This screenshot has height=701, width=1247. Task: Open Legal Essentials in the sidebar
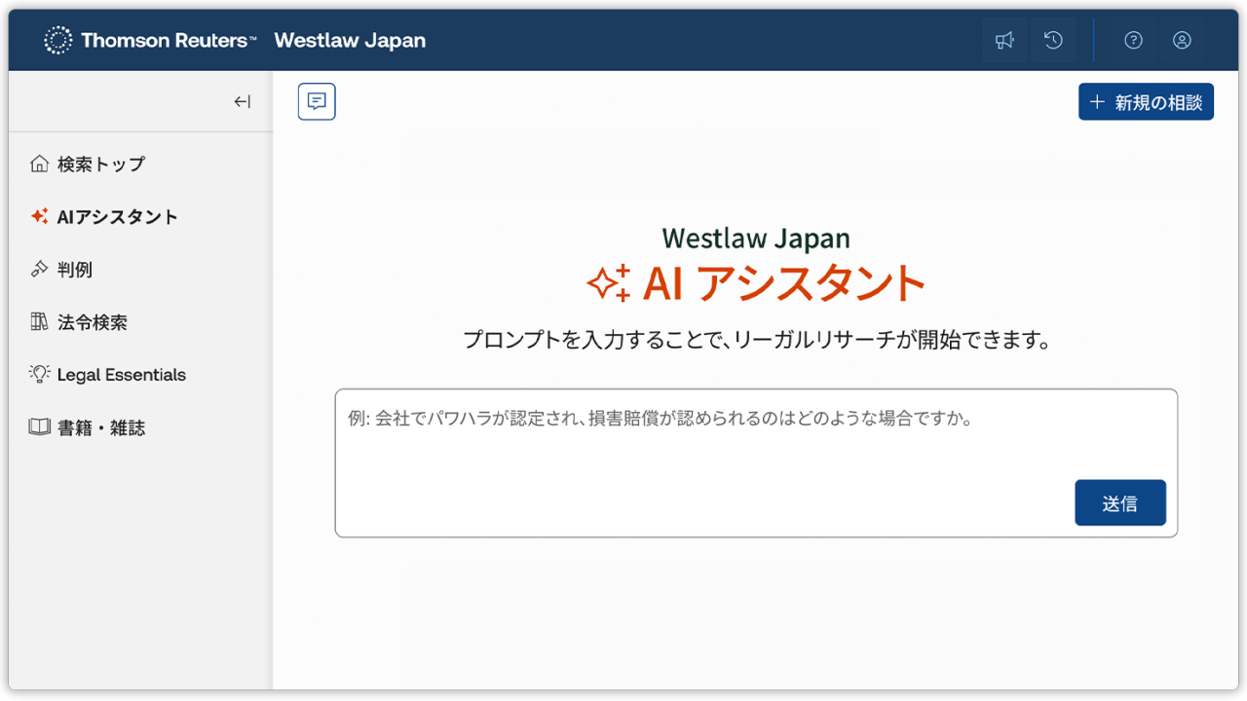click(x=108, y=375)
